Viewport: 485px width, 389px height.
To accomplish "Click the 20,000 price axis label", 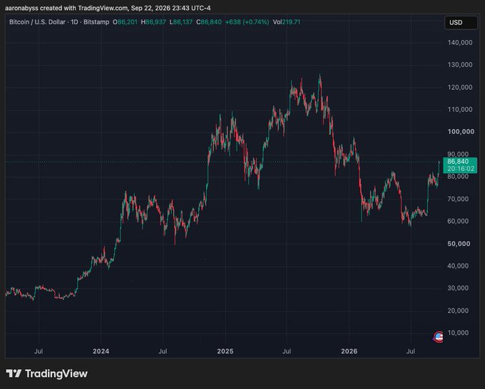I will pos(458,311).
